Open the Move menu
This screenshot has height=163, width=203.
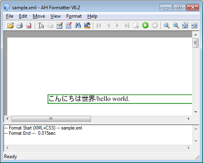click(x=39, y=16)
